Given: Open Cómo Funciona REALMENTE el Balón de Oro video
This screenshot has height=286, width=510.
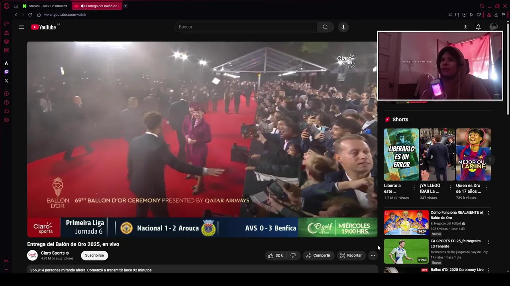Looking at the screenshot, I should click(x=457, y=215).
